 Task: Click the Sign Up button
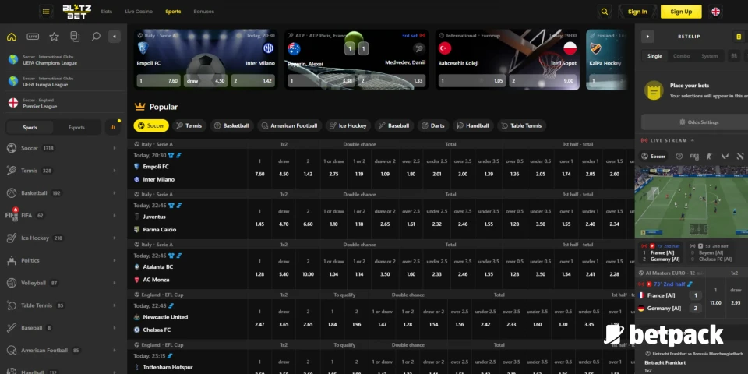click(680, 12)
